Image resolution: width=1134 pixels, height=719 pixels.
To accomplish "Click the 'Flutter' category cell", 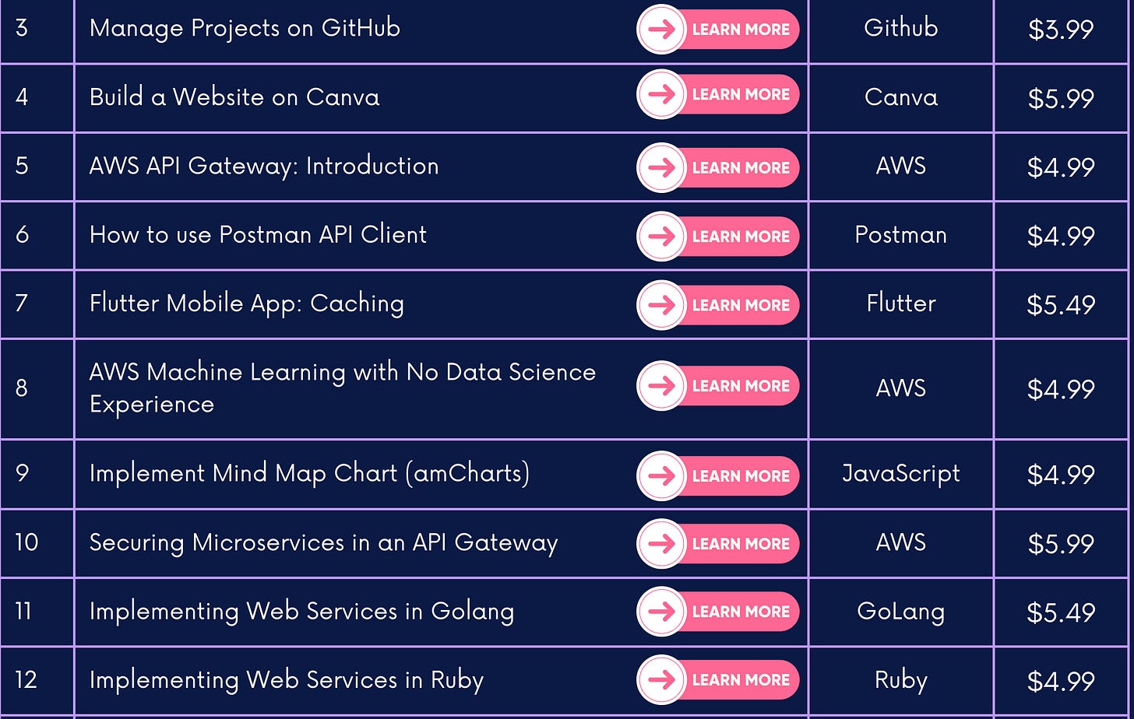I will [x=901, y=303].
